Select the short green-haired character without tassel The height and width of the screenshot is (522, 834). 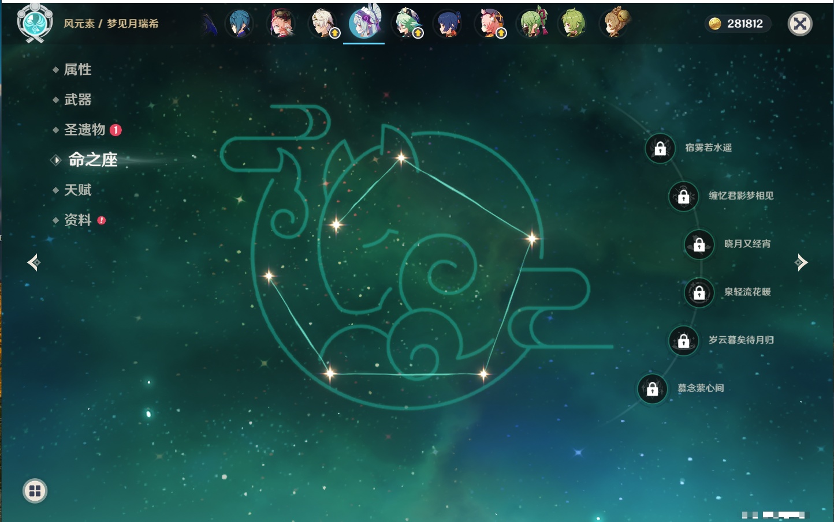click(x=573, y=24)
